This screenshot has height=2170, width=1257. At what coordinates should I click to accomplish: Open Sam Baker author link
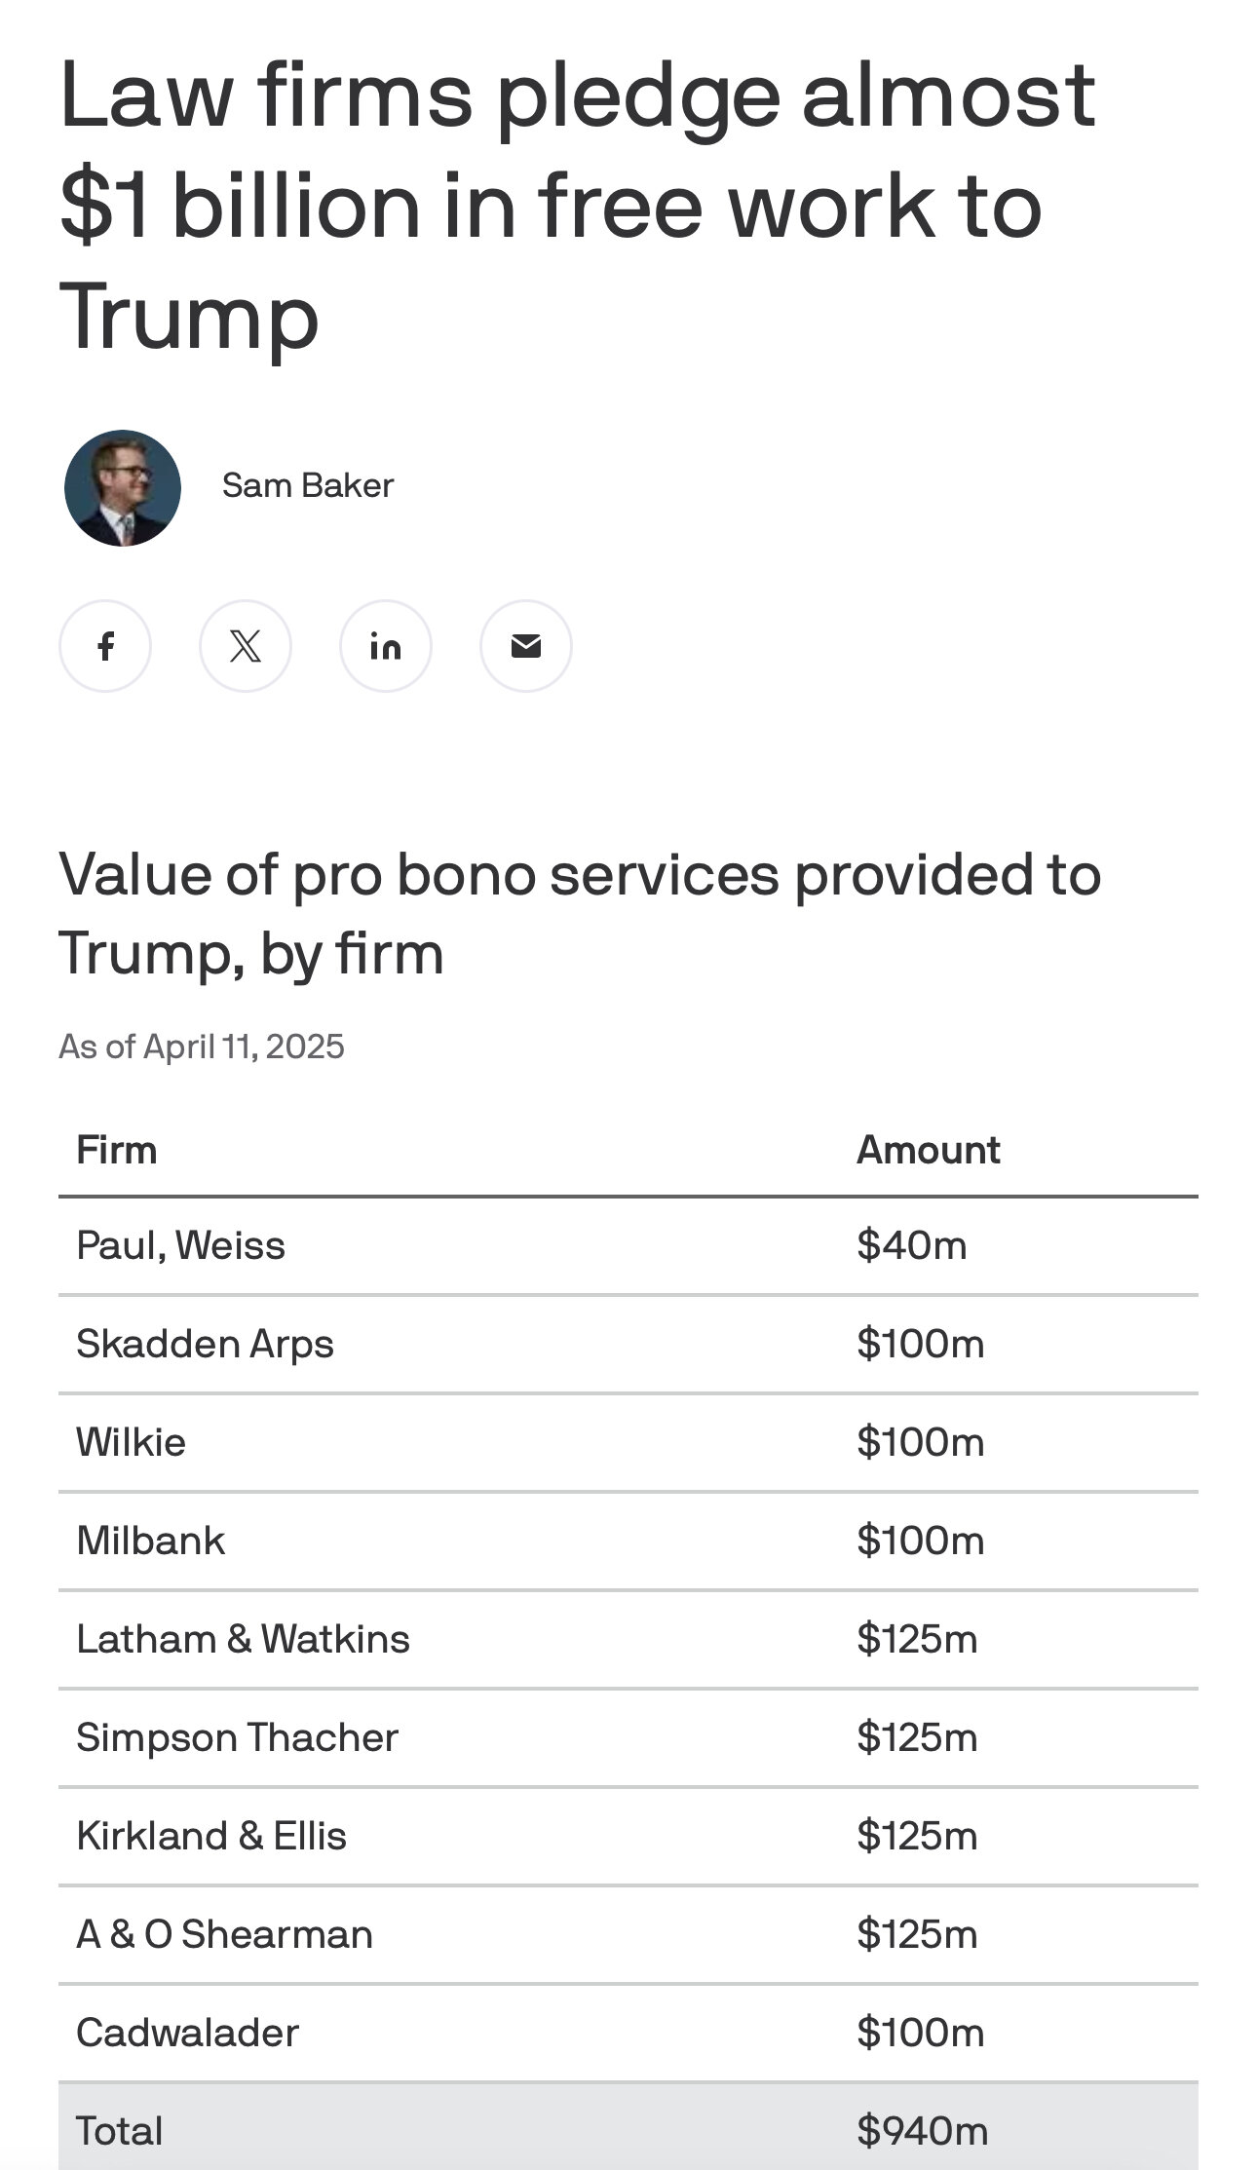[308, 485]
